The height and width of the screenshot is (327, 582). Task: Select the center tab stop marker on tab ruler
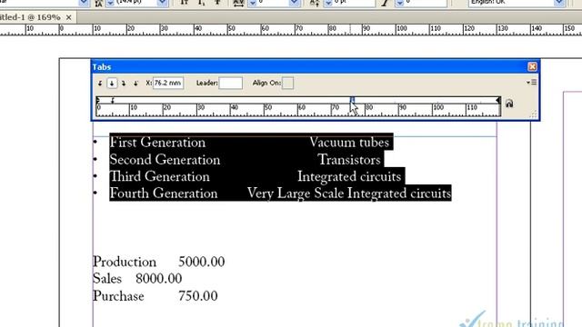[x=352, y=100]
